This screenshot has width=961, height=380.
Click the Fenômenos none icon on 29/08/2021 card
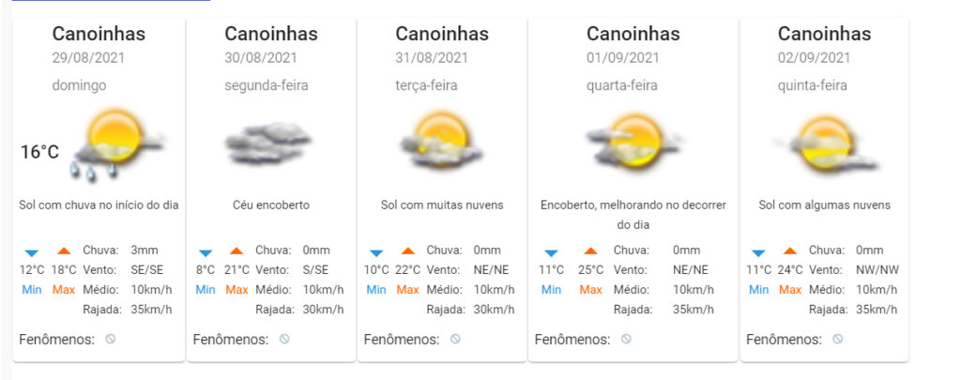[111, 339]
